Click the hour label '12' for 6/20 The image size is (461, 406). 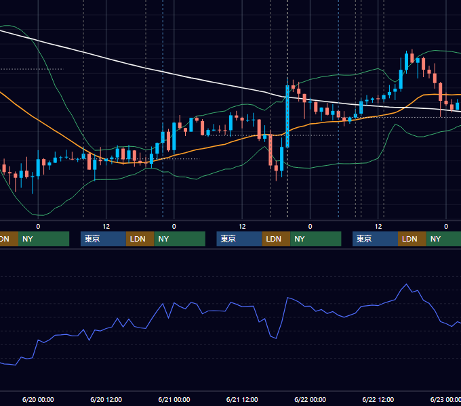[106, 227]
